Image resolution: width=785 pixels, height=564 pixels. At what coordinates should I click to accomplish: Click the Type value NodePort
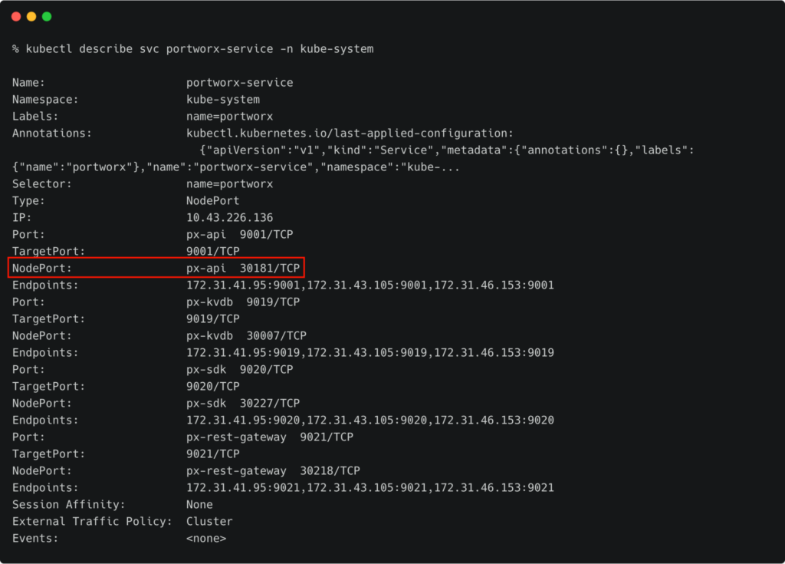point(212,201)
